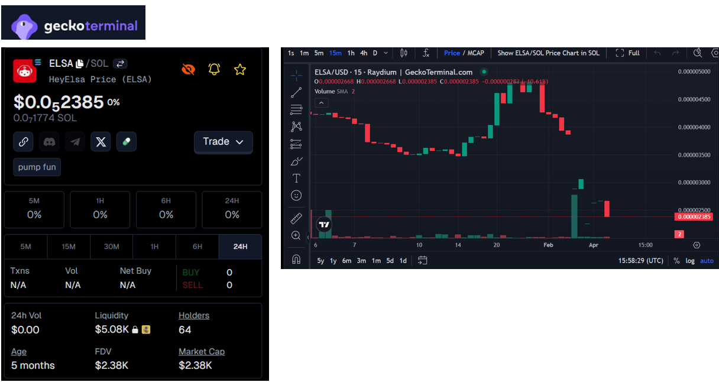The width and height of the screenshot is (719, 382).
Task: Open the pump.fun pill icon
Action: tap(126, 142)
